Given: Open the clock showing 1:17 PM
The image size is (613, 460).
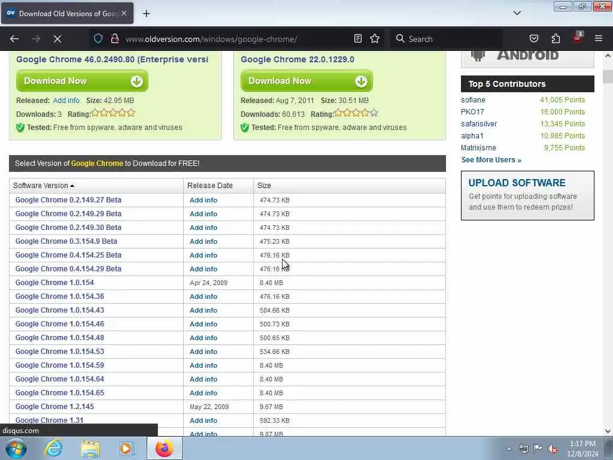Looking at the screenshot, I should tap(582, 449).
